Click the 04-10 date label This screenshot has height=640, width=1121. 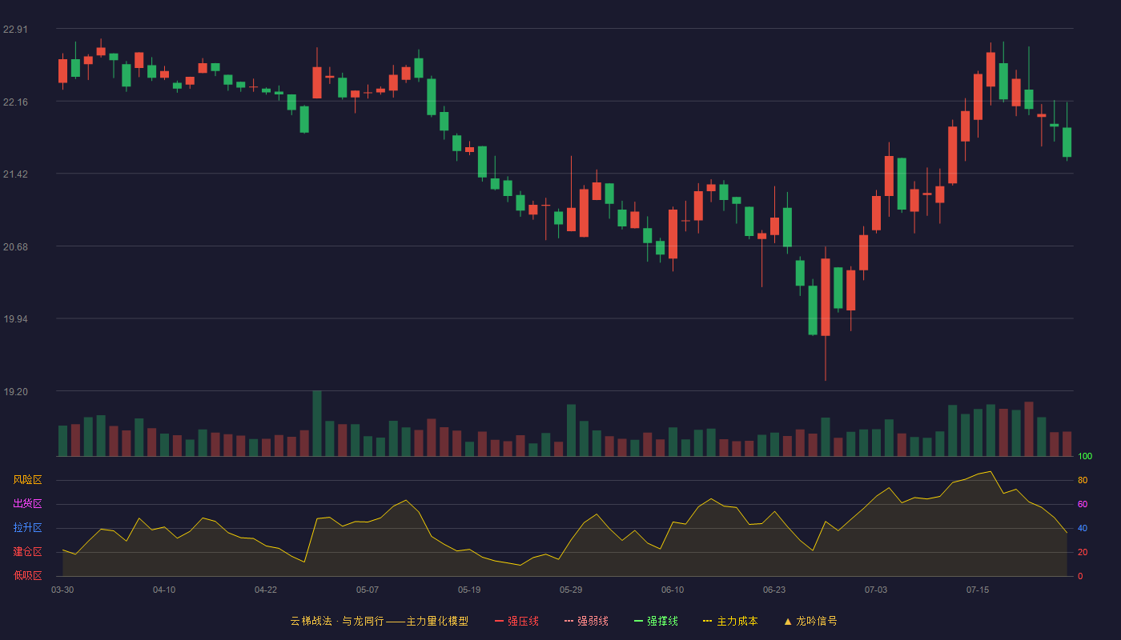click(164, 590)
